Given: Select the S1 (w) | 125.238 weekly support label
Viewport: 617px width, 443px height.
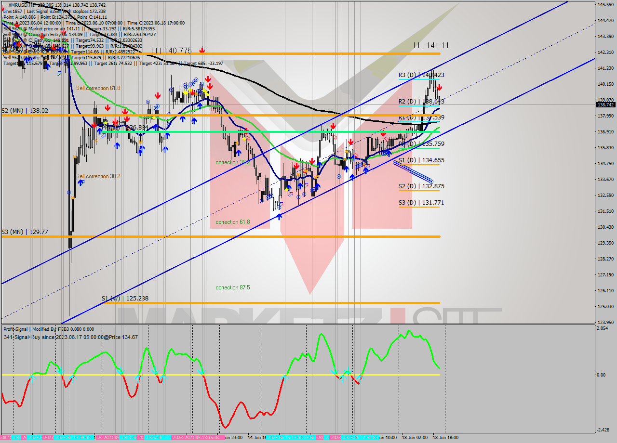Looking at the screenshot, I should click(x=125, y=298).
